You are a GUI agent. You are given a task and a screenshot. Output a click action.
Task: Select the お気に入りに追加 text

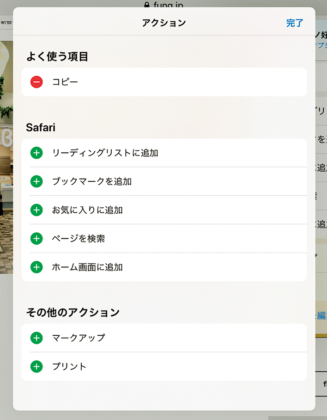[87, 210]
